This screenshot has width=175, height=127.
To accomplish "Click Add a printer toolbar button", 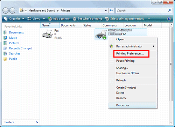I will pyautogui.click(x=59, y=19).
